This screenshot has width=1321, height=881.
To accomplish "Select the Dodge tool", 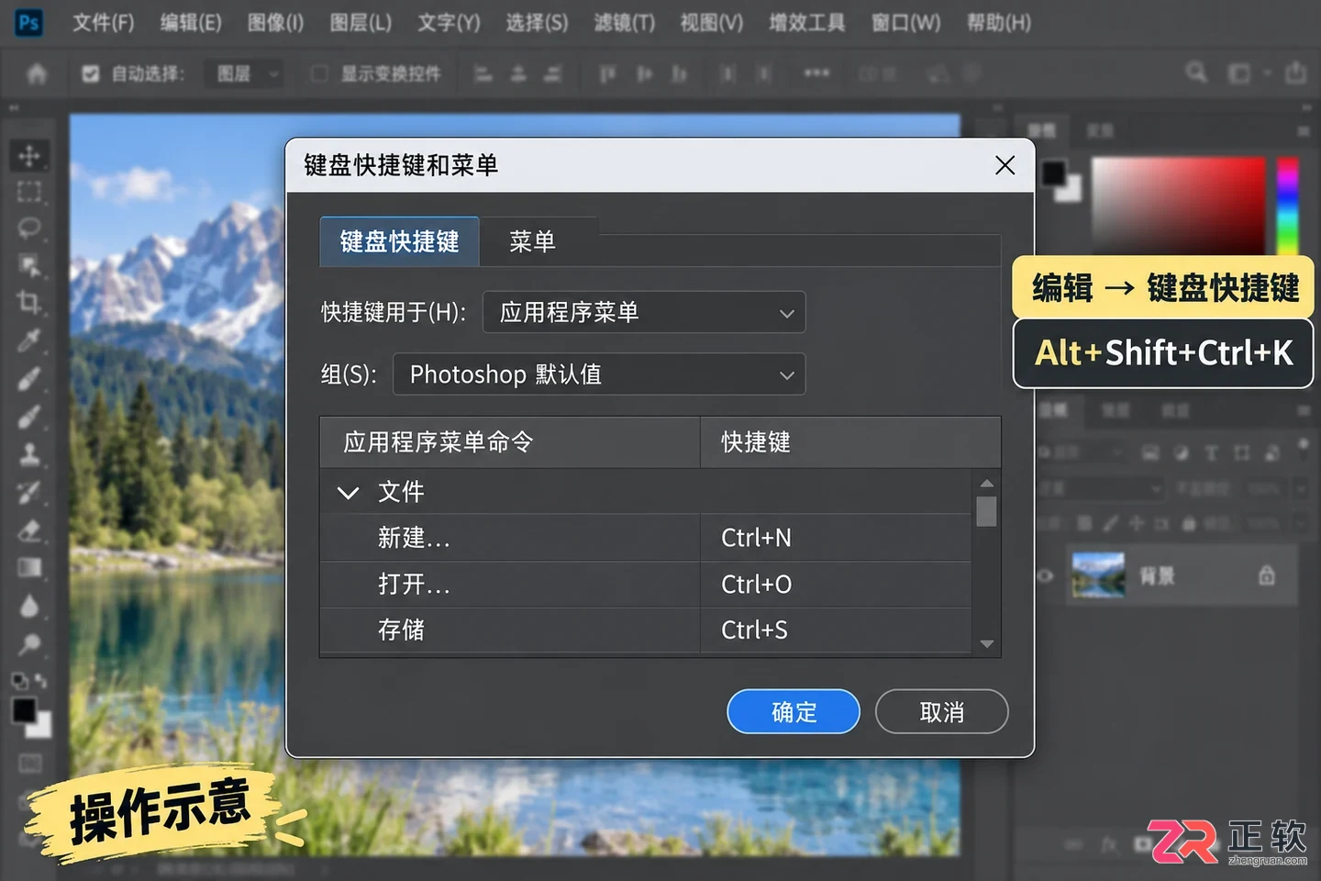I will click(29, 644).
